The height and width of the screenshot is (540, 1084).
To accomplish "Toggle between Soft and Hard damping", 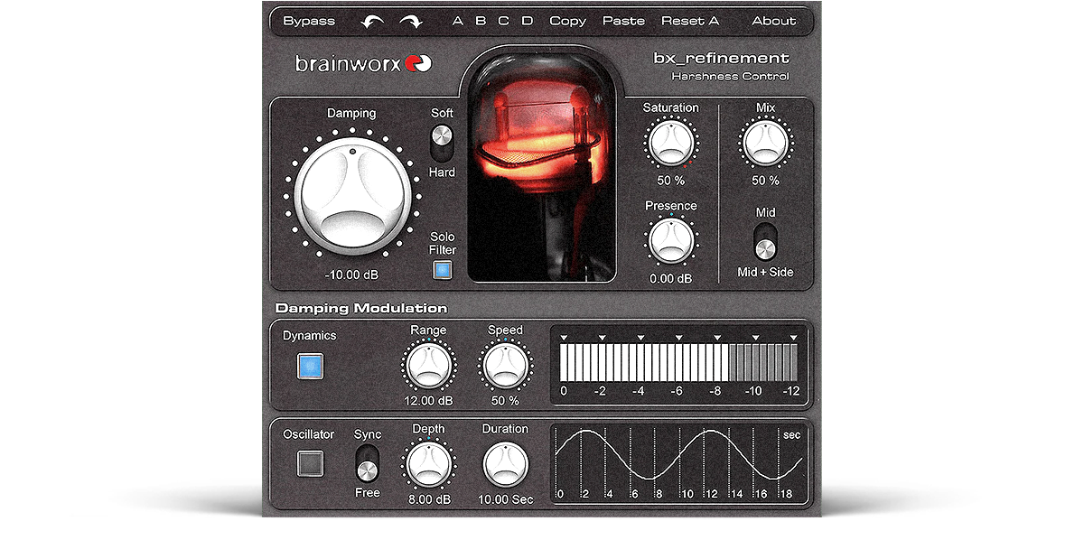I will point(440,142).
